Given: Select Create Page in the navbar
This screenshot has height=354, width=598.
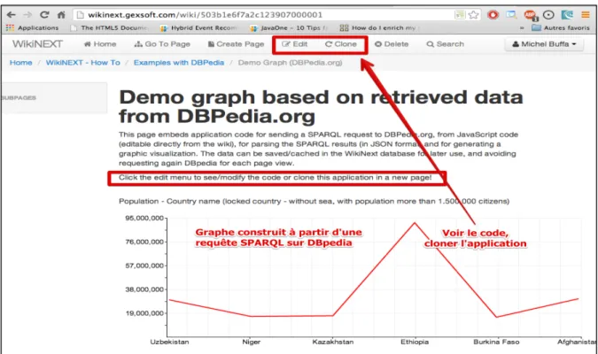Looking at the screenshot, I should tap(236, 44).
